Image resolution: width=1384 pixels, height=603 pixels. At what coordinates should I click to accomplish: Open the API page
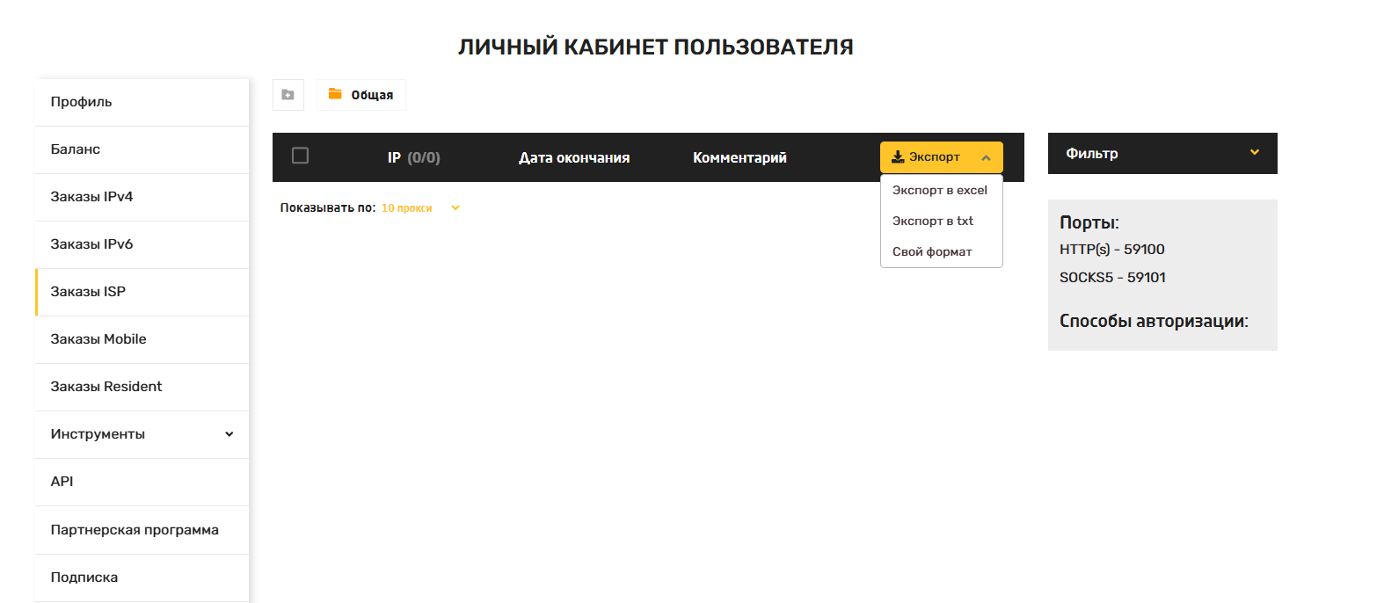pyautogui.click(x=142, y=482)
